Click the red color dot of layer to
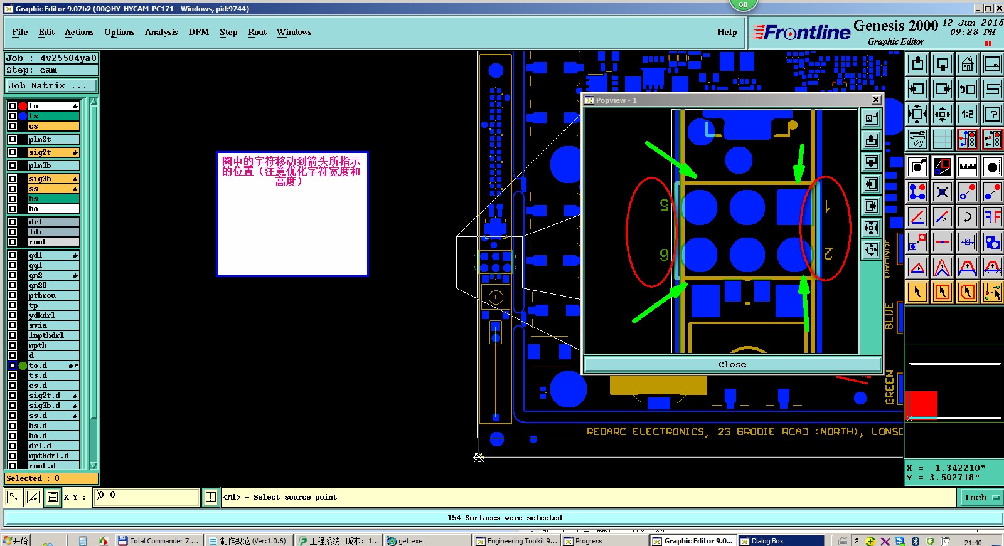 (x=23, y=106)
